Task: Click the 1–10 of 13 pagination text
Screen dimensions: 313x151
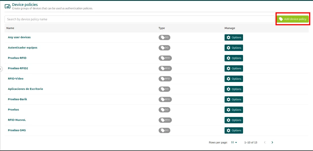Action: (x=251, y=143)
